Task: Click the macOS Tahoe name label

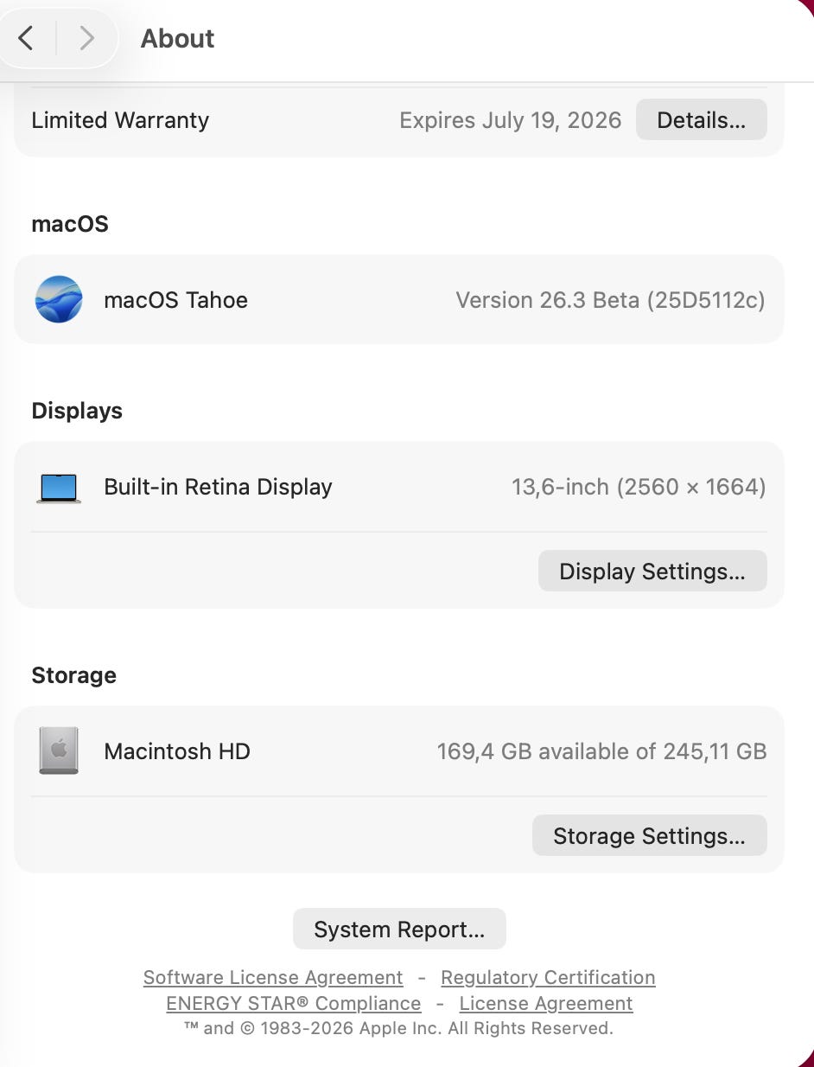Action: [175, 300]
